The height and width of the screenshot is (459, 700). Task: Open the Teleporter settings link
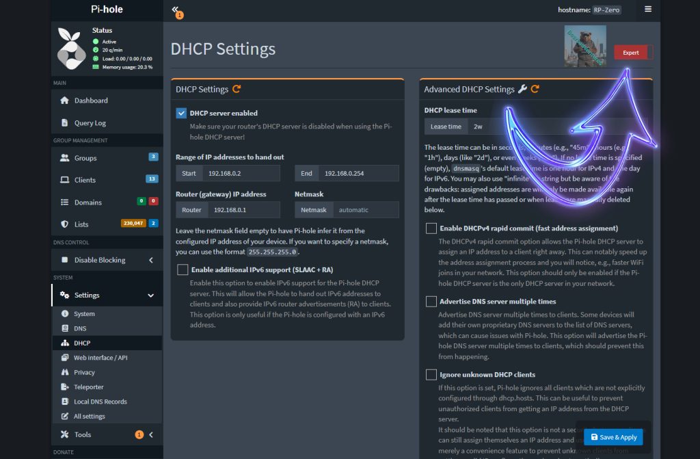107,387
